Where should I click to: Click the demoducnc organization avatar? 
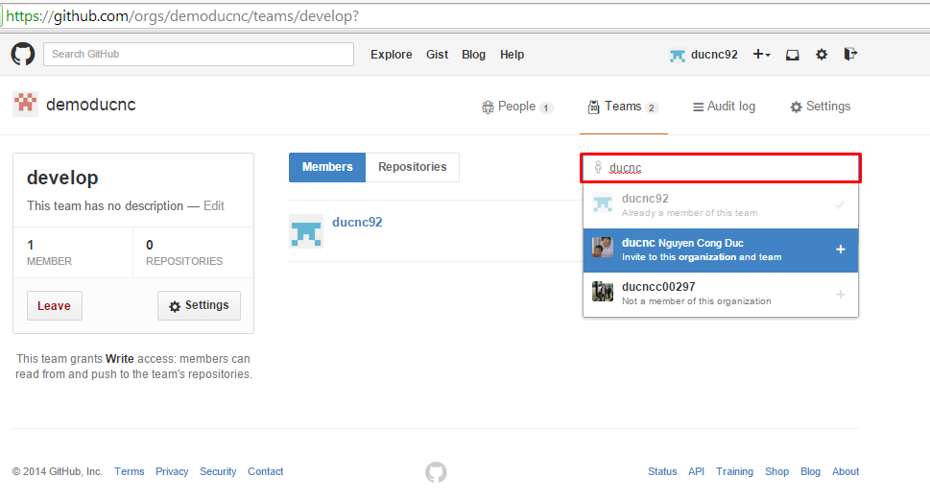click(x=26, y=104)
